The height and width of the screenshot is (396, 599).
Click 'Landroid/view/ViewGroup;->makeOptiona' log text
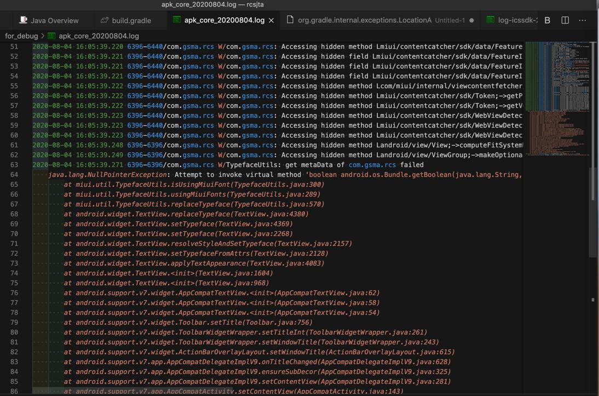(449, 155)
